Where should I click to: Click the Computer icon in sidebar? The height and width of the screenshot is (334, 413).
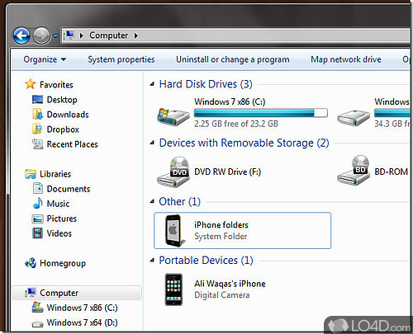click(x=31, y=293)
